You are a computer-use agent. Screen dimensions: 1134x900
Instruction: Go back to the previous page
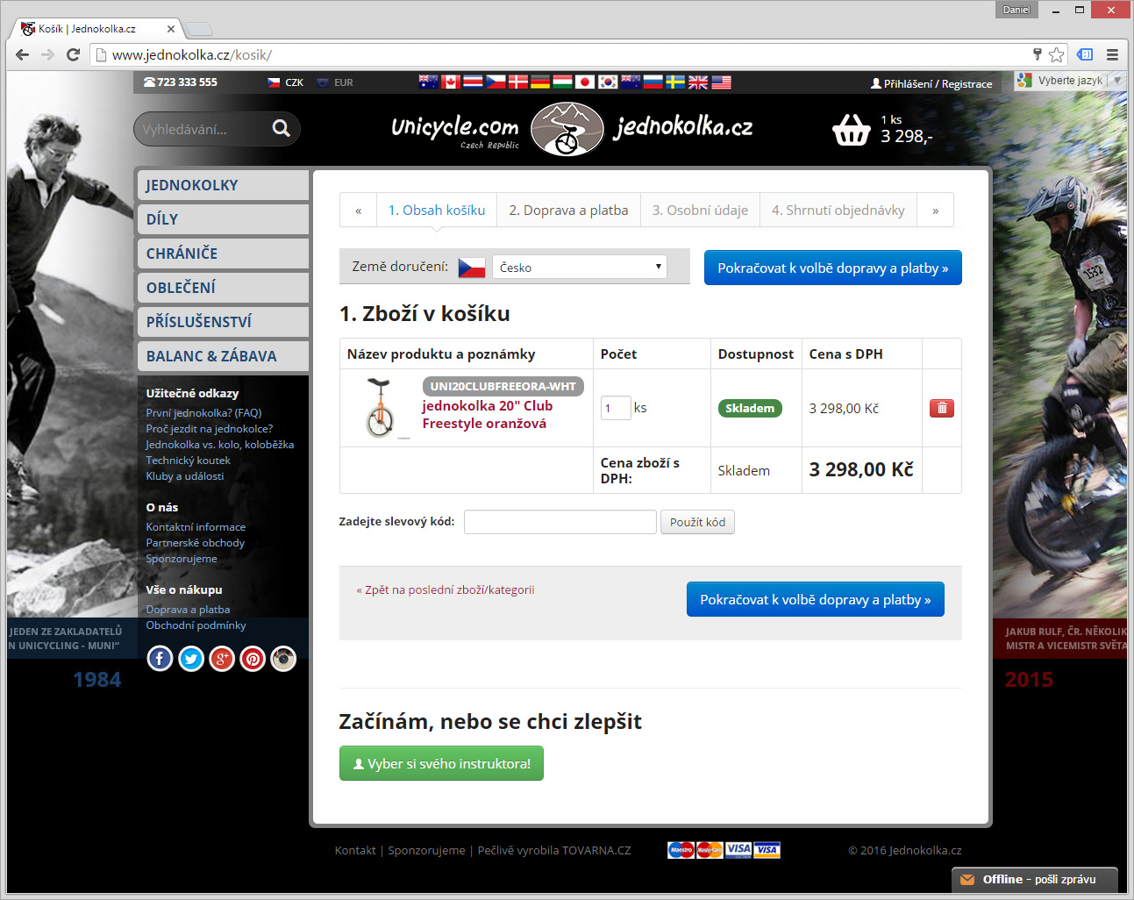pyautogui.click(x=22, y=54)
